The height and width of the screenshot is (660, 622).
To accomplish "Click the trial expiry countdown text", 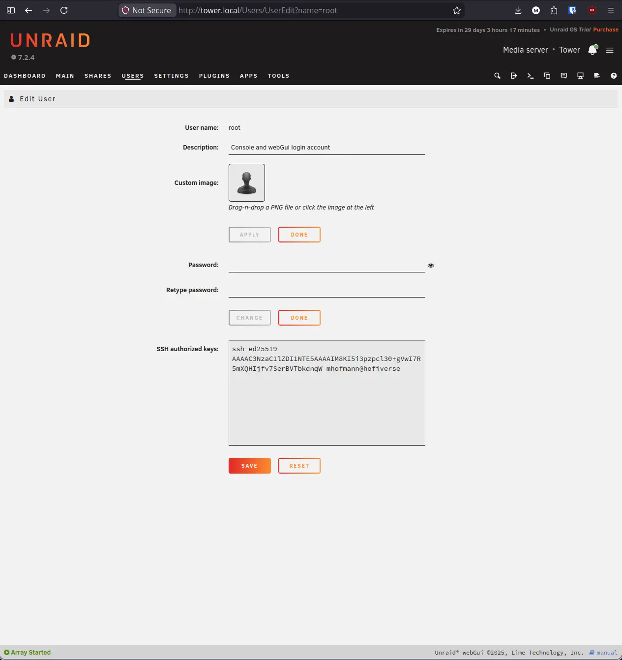I will (x=488, y=30).
